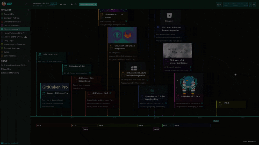Toggle the Lady Gaga timeline checkbox
Screen dimensions: 259x145
click(2, 41)
